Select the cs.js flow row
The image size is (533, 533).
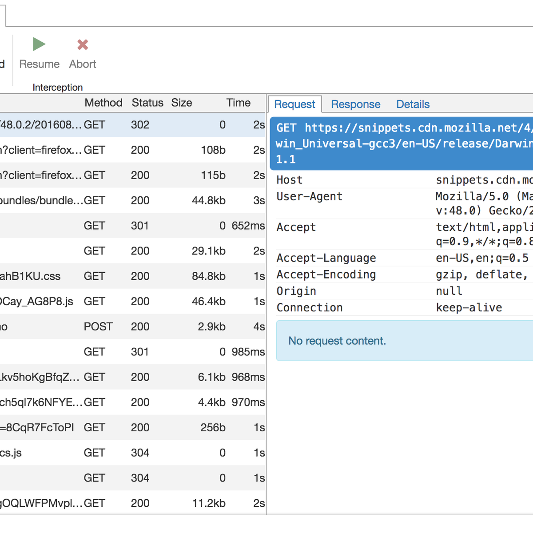tap(133, 453)
